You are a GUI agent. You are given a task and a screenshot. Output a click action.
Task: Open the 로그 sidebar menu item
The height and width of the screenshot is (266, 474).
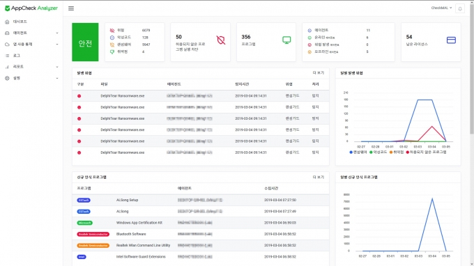click(31, 56)
